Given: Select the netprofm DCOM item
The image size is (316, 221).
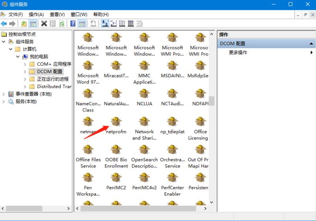Looking at the screenshot, I should [x=116, y=126].
